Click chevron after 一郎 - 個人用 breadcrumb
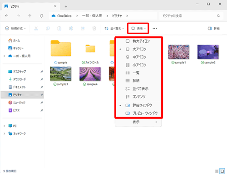This screenshot has width=227, height=176. [107, 16]
